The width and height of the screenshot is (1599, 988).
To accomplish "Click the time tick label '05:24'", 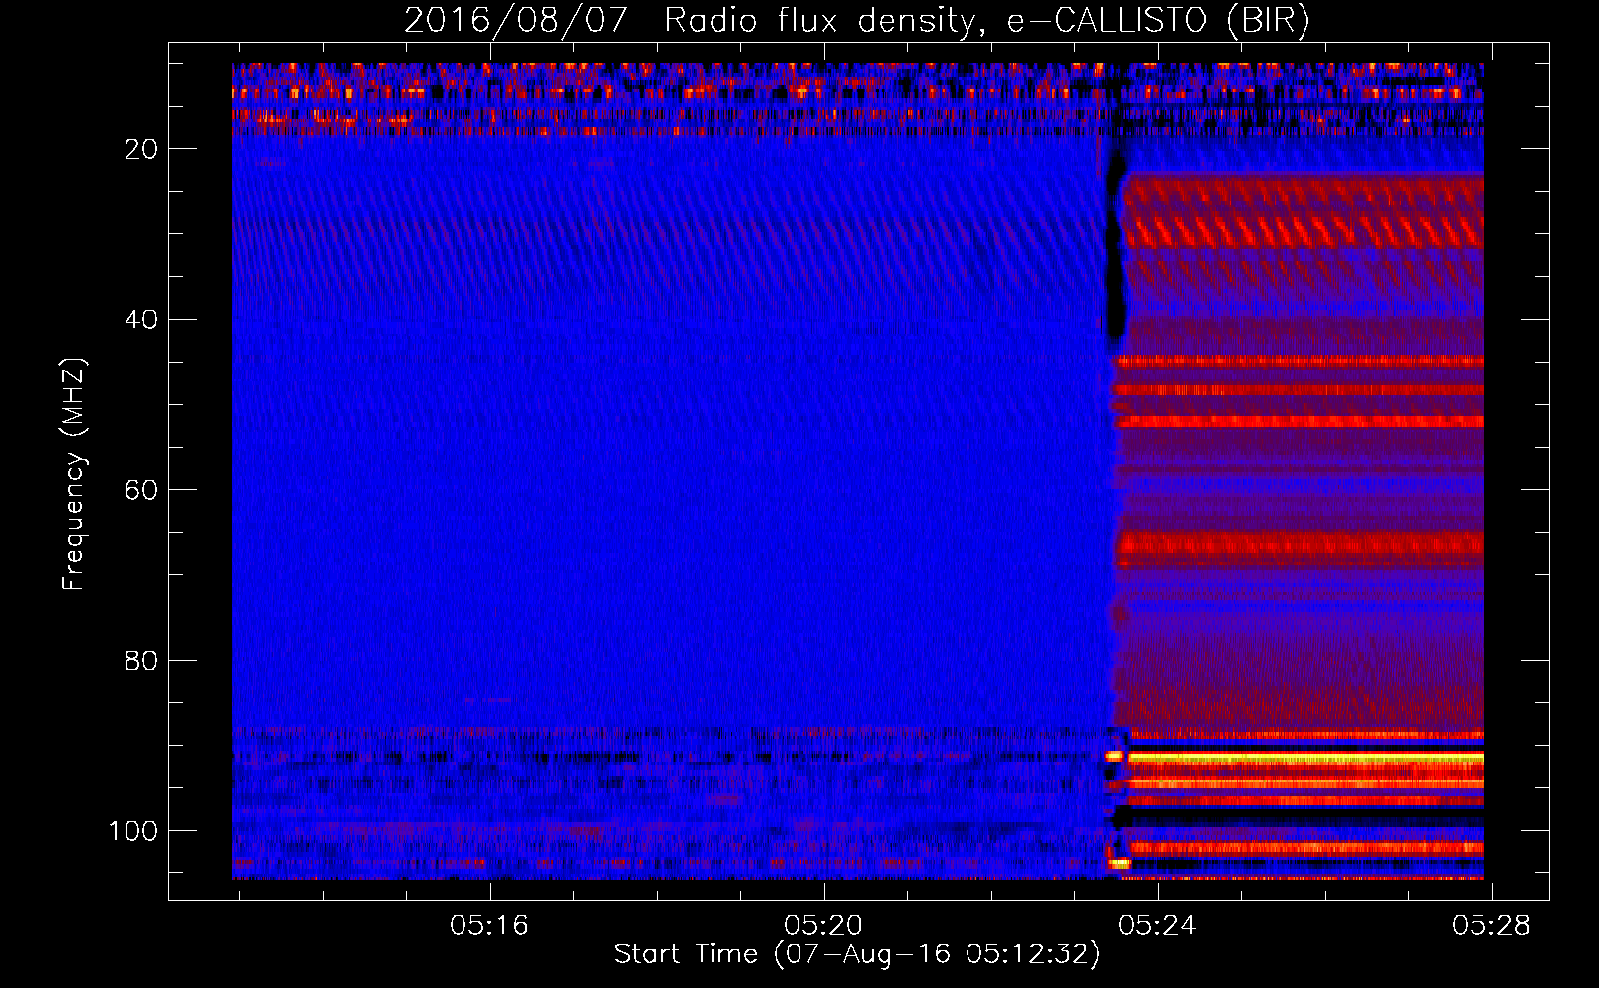I will pos(1157,926).
